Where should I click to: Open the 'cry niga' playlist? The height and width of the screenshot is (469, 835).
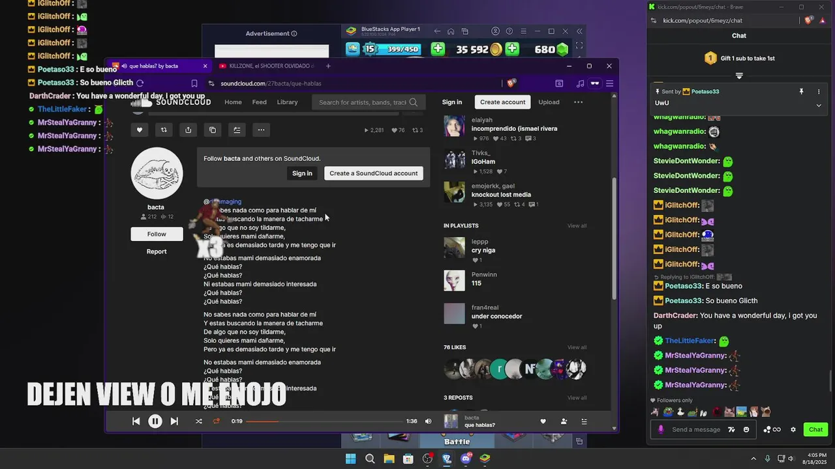pos(483,250)
